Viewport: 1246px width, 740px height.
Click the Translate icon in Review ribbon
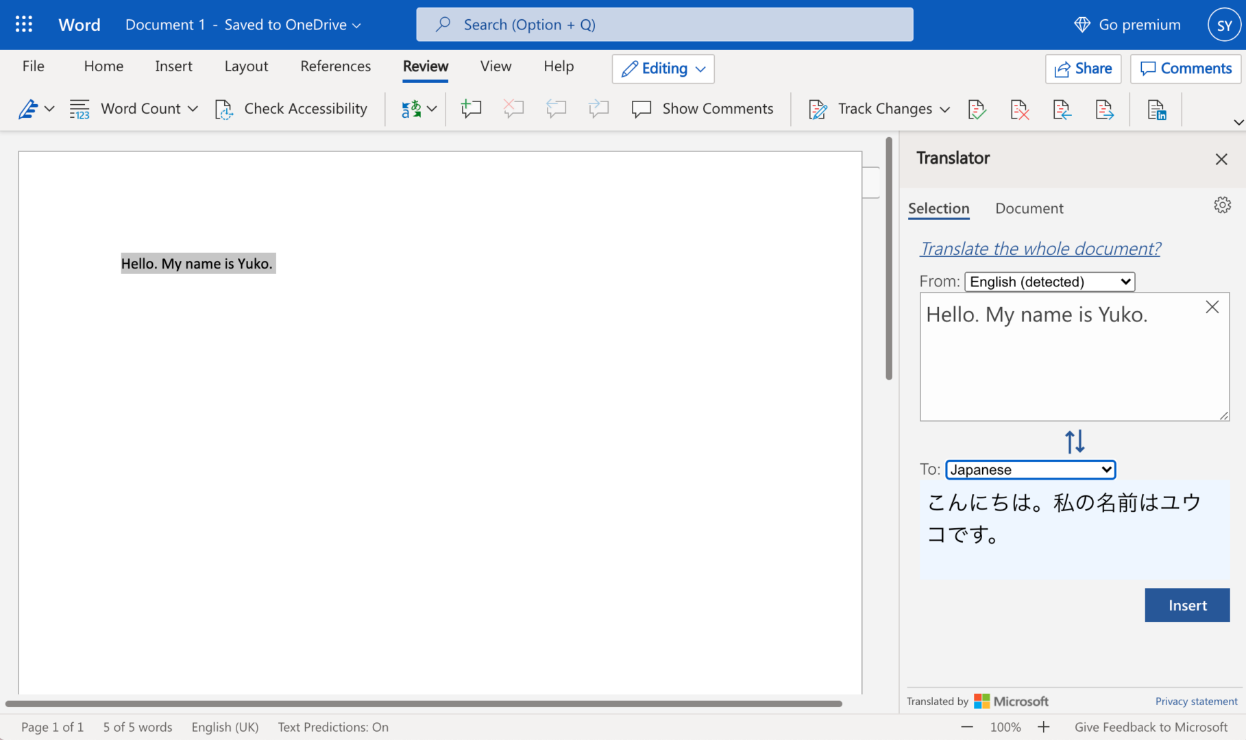pos(411,109)
